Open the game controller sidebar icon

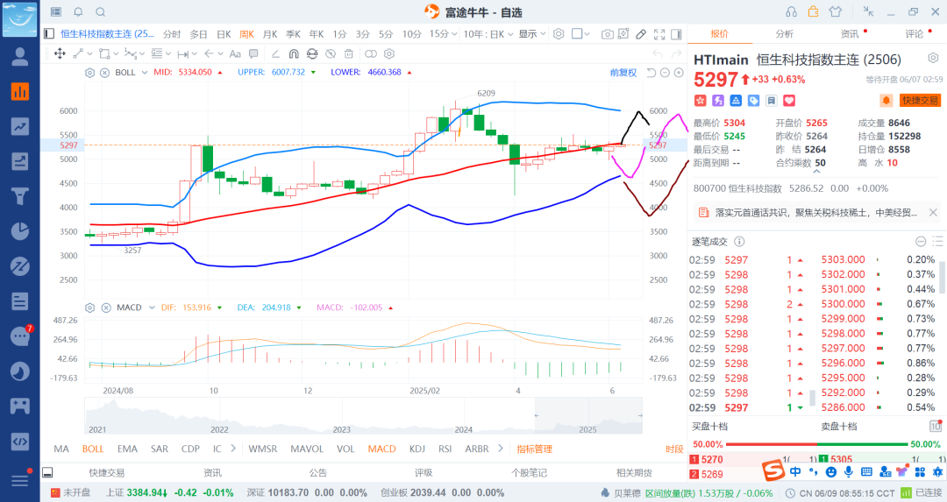pyautogui.click(x=20, y=406)
